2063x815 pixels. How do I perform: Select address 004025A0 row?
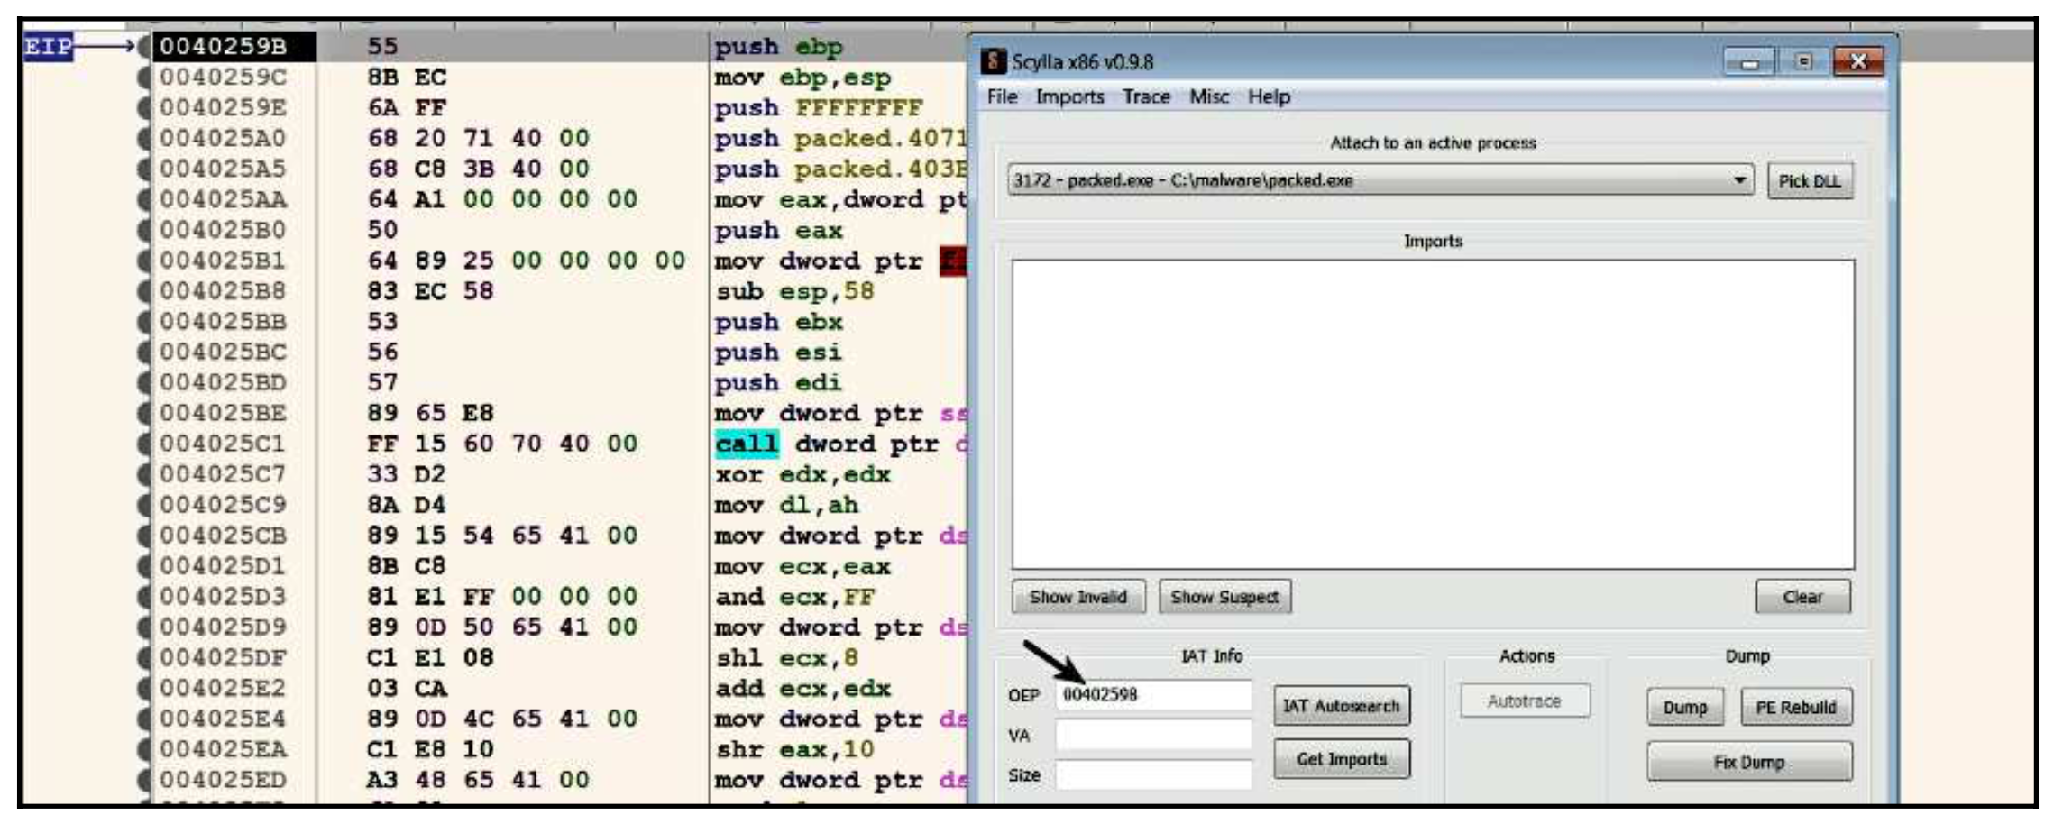point(224,138)
